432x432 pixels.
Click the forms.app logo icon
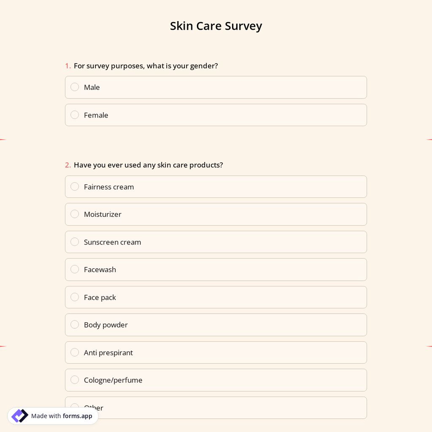click(19, 416)
